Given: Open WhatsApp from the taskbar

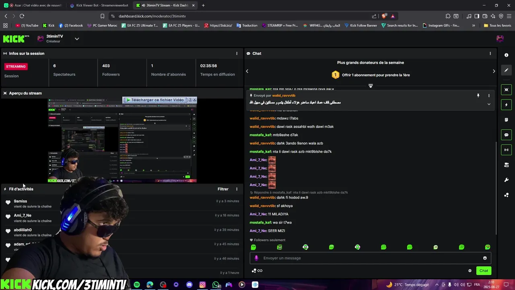Looking at the screenshot, I should (x=216, y=285).
